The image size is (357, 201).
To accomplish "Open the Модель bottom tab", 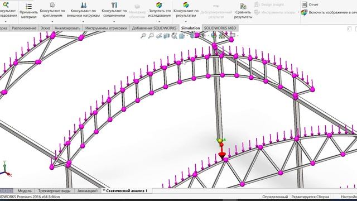I will 25,191.
